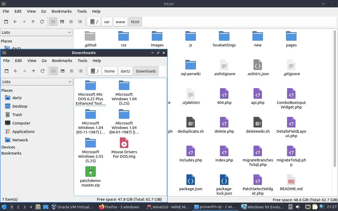338x211 pixels.
Task: Open Bookmarks menu in Downloads window
Action: click(62, 60)
